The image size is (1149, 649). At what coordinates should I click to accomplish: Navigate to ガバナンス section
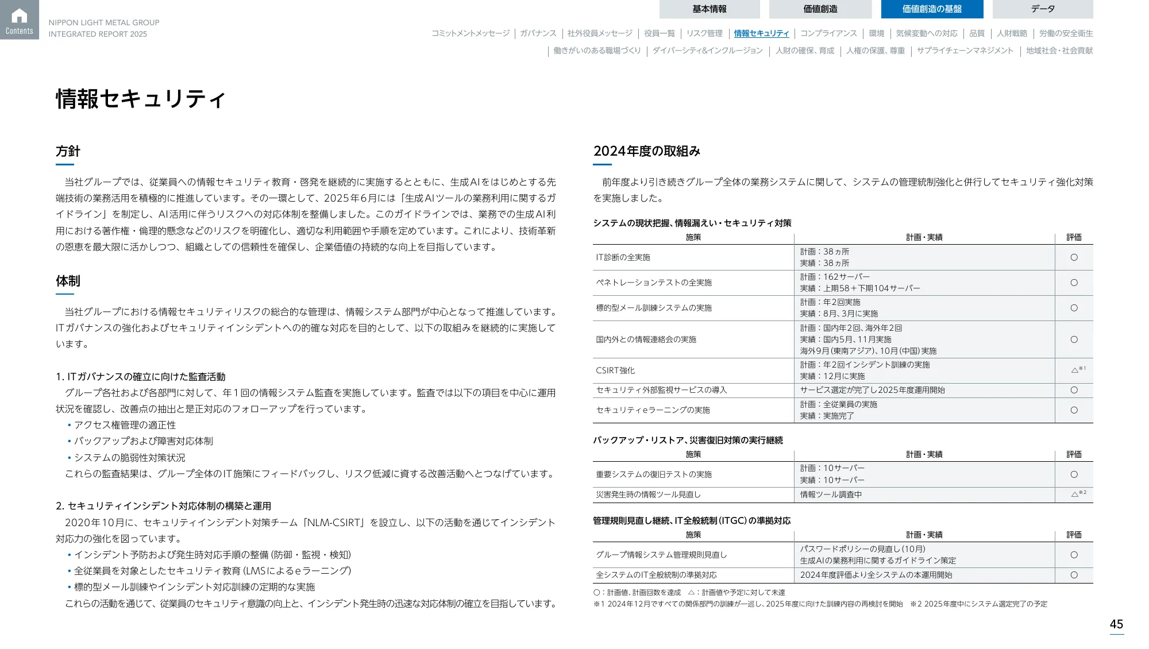coord(539,34)
